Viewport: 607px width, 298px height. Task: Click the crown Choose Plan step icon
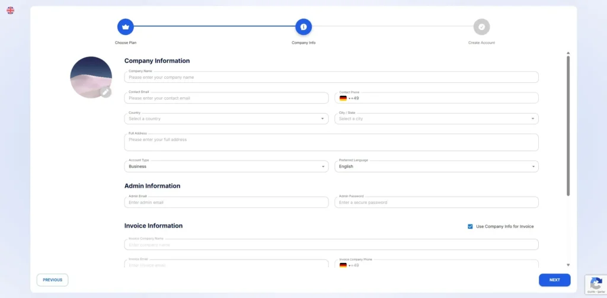coord(125,27)
